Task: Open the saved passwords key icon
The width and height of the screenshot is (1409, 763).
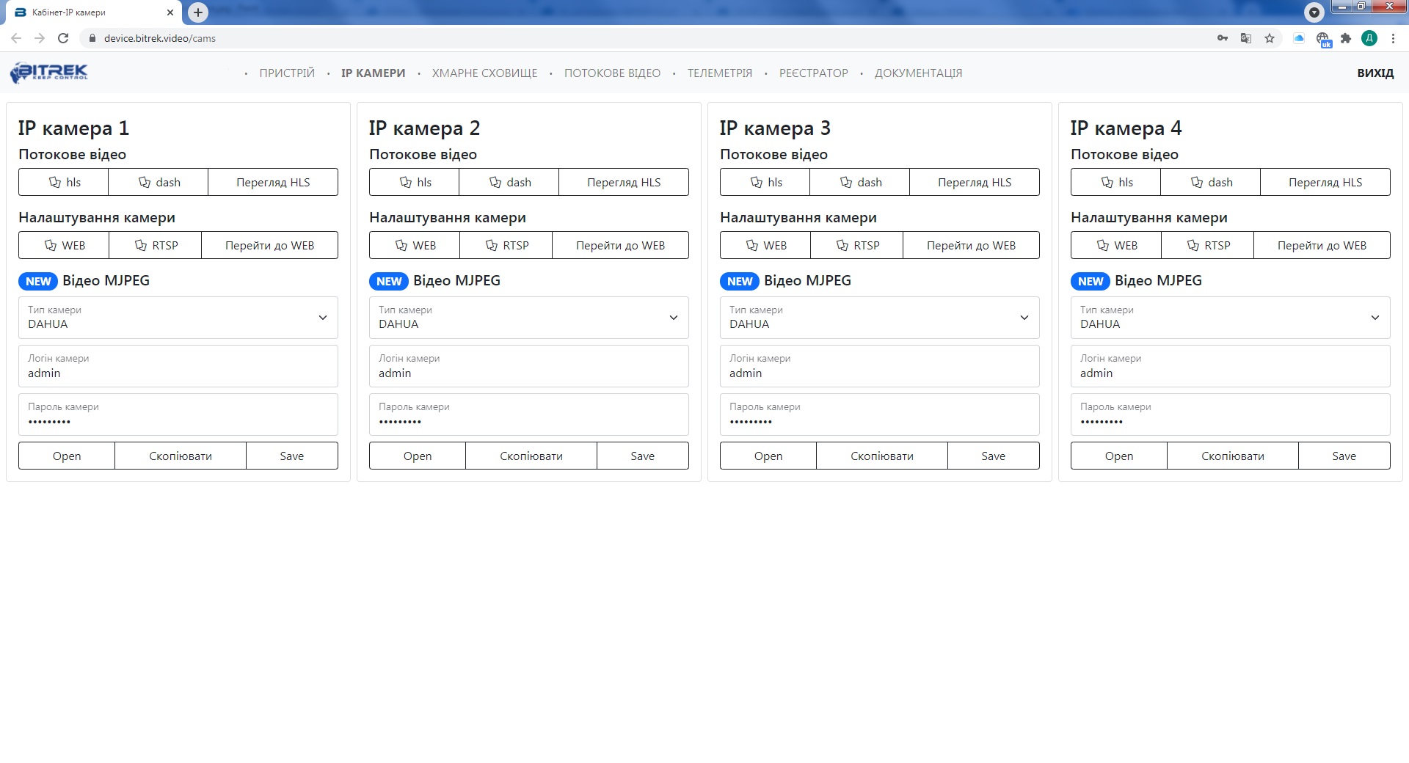Action: tap(1223, 38)
